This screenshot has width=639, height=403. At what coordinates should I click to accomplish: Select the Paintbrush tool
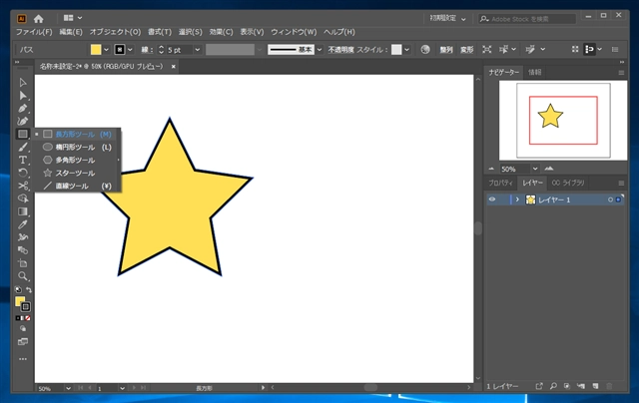click(23, 147)
